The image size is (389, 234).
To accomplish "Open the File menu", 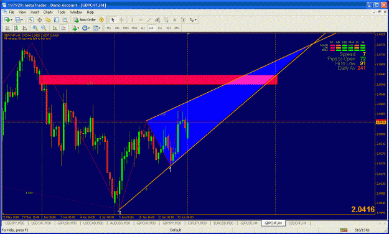I will point(12,12).
